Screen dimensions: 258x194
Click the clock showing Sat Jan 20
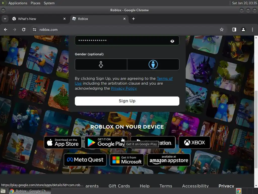(244, 3)
